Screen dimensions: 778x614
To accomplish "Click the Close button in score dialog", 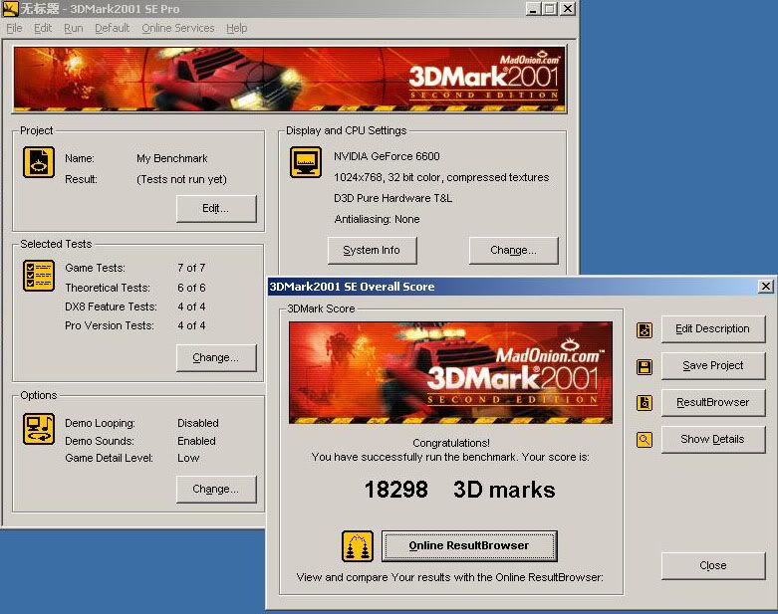I will click(x=713, y=566).
